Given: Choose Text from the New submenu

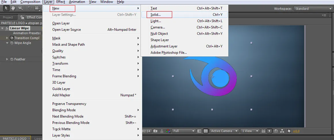Looking at the screenshot, I should pos(185,8).
